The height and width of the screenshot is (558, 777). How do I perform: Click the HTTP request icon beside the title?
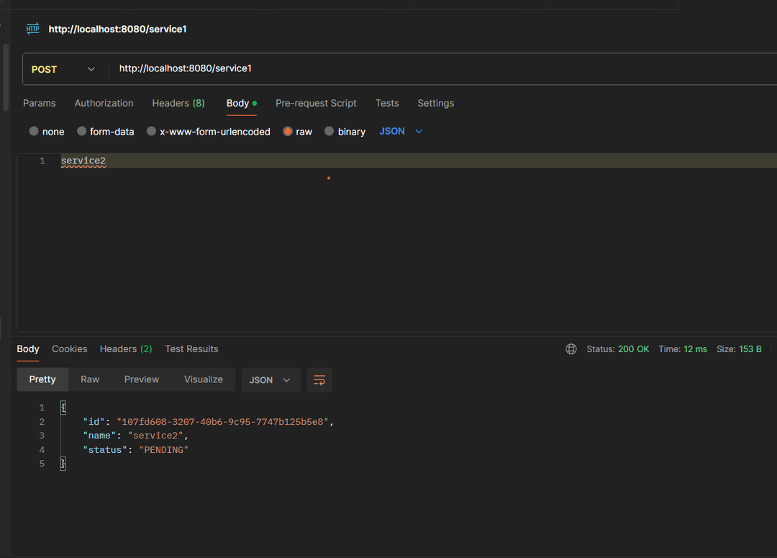tap(32, 29)
